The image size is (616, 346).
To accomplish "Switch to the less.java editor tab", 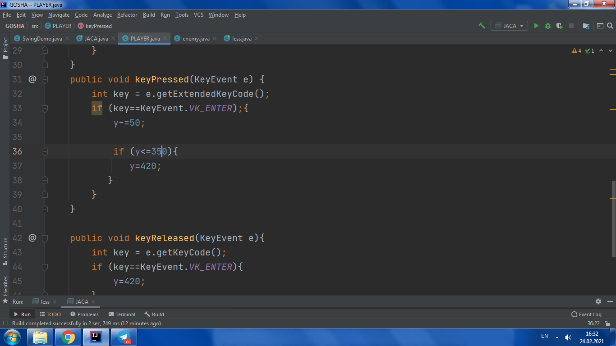I will (x=242, y=38).
